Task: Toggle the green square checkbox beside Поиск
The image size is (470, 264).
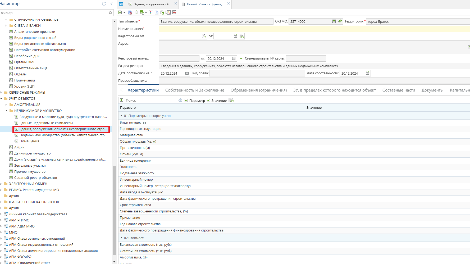Action: click(x=121, y=100)
